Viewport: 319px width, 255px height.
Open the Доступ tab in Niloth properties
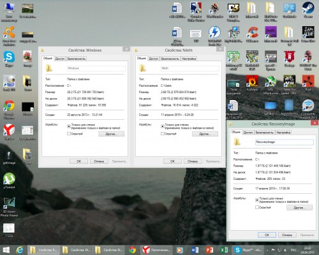coord(153,59)
